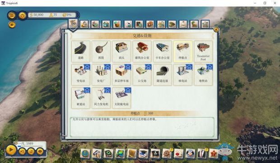This screenshot has width=280, height=163.
Task: Close the build menu with the X
Action: tap(216, 30)
